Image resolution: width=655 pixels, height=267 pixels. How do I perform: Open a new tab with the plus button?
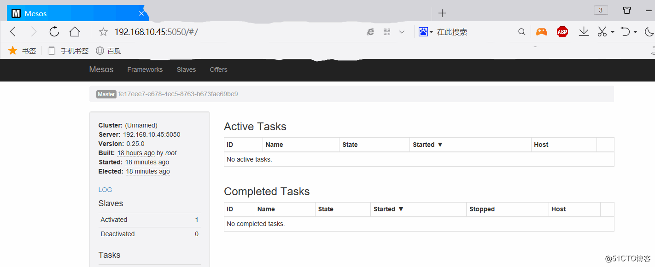tap(442, 13)
